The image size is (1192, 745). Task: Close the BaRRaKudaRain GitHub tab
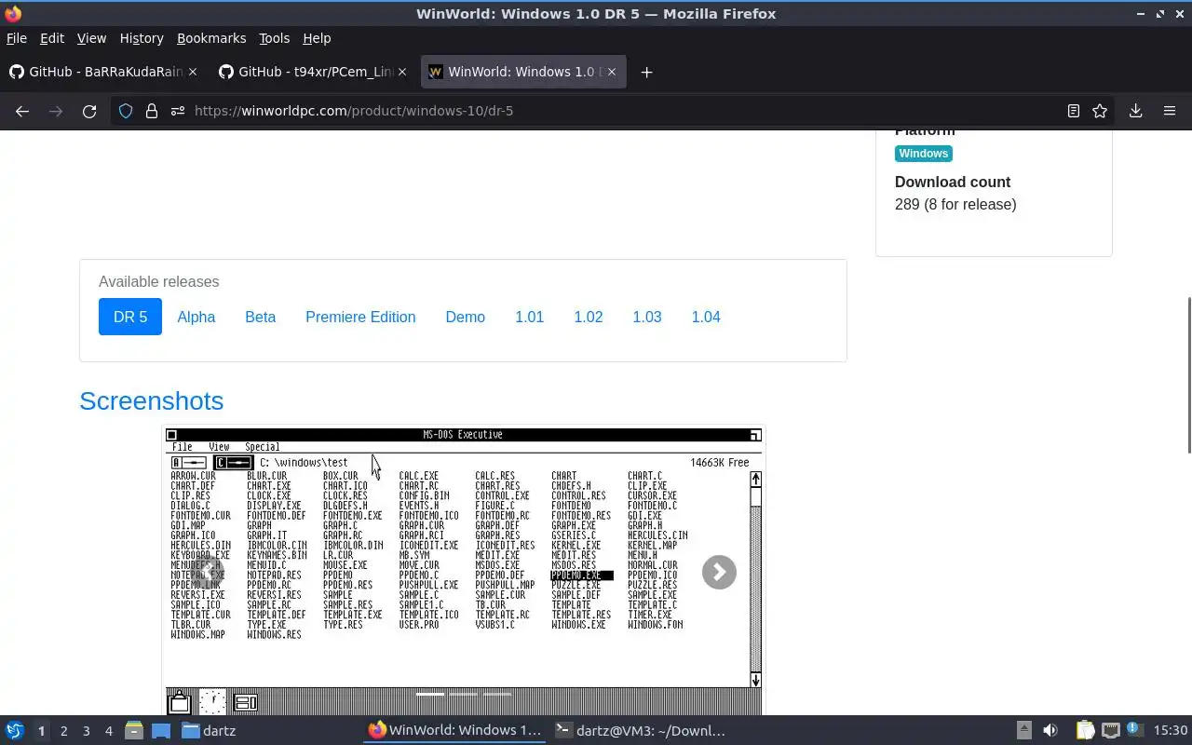pos(193,72)
